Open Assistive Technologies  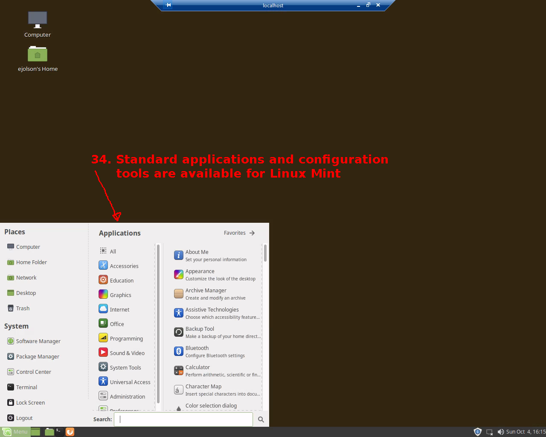pyautogui.click(x=217, y=313)
